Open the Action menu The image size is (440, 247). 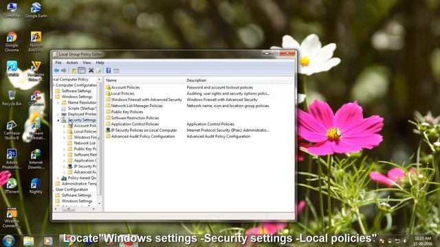[x=71, y=62]
